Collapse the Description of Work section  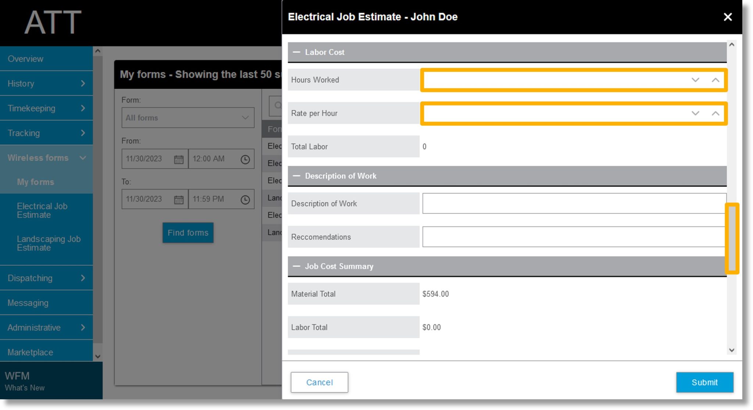296,176
